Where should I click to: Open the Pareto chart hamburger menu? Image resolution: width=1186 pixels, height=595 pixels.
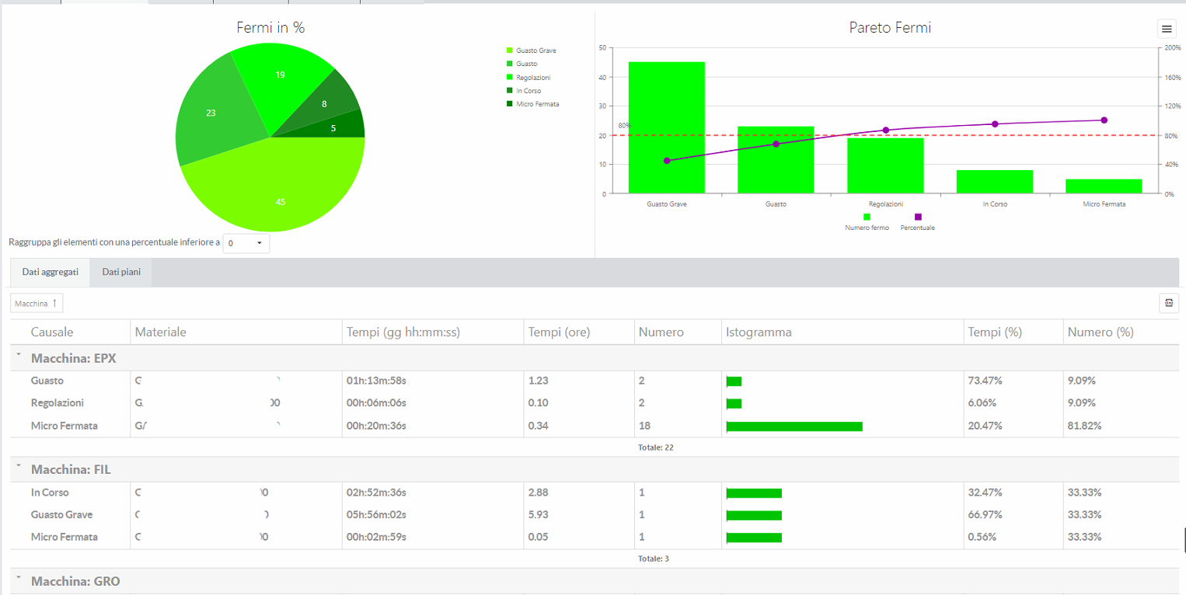point(1166,29)
